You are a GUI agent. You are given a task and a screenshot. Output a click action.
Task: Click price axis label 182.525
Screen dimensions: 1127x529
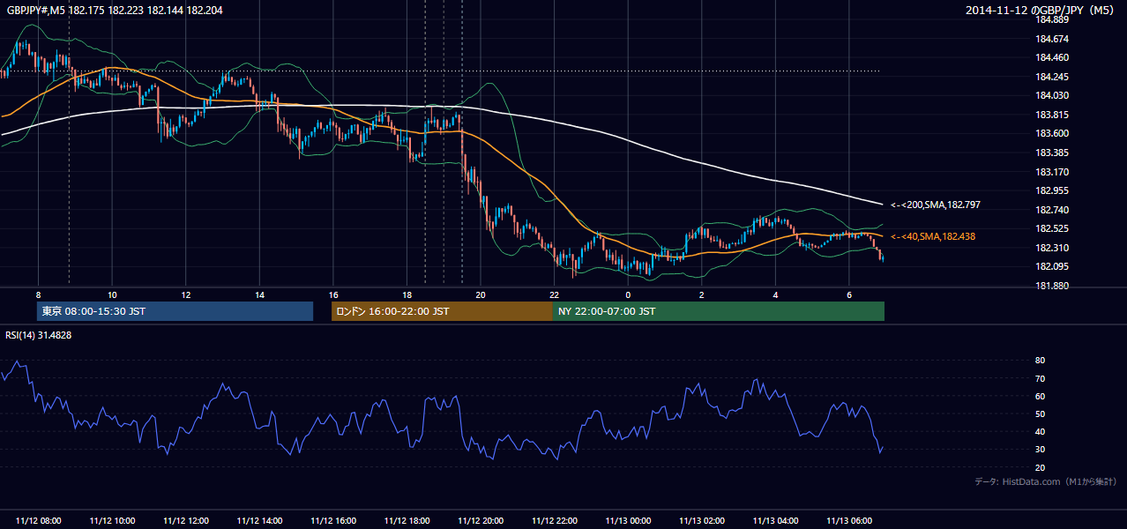click(x=1051, y=228)
